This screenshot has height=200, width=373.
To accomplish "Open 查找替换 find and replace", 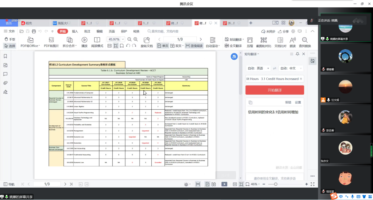I will tap(305, 40).
